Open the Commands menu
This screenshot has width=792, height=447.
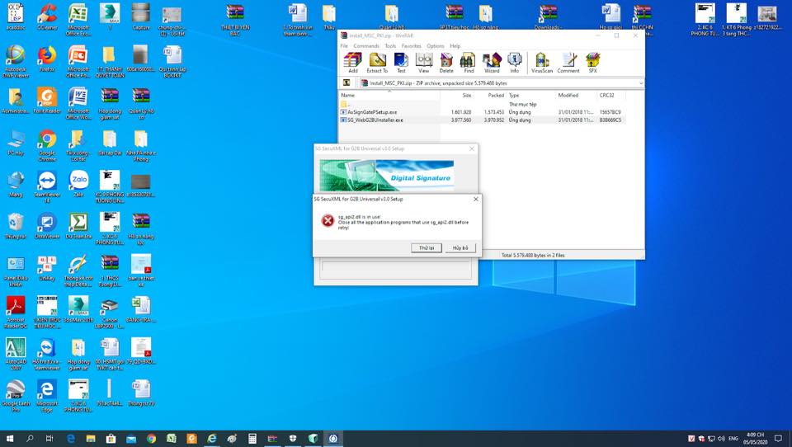click(366, 46)
